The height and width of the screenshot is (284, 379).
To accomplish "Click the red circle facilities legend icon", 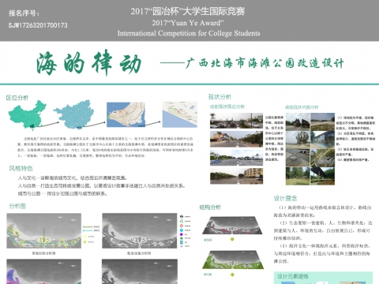I will [x=182, y=226].
